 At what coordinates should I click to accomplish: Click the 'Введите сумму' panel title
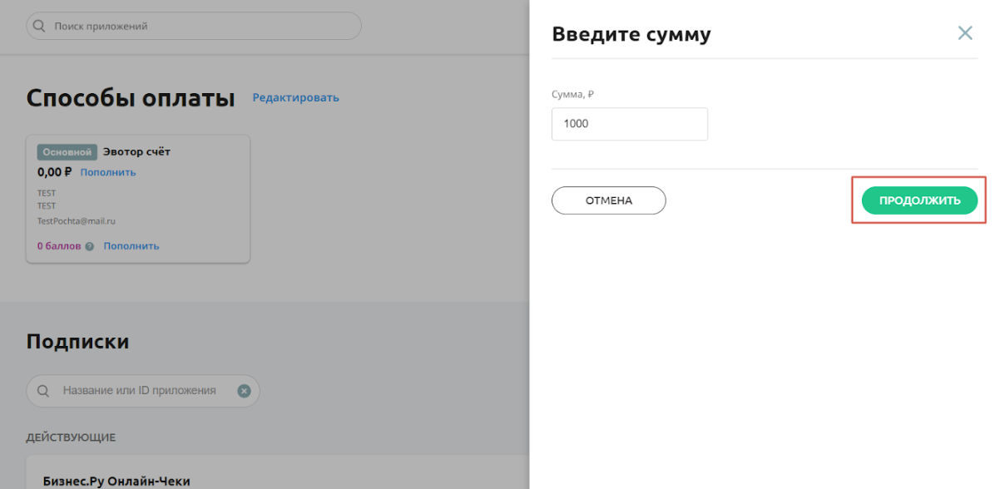[631, 33]
